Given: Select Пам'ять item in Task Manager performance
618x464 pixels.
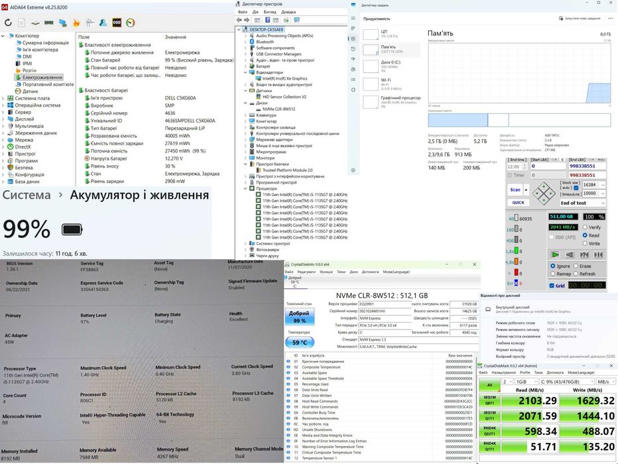Looking at the screenshot, I should pyautogui.click(x=391, y=49).
